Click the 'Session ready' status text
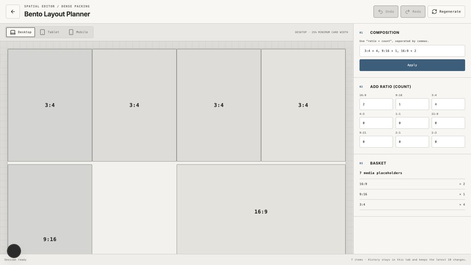Image resolution: width=471 pixels, height=265 pixels. coord(15,260)
